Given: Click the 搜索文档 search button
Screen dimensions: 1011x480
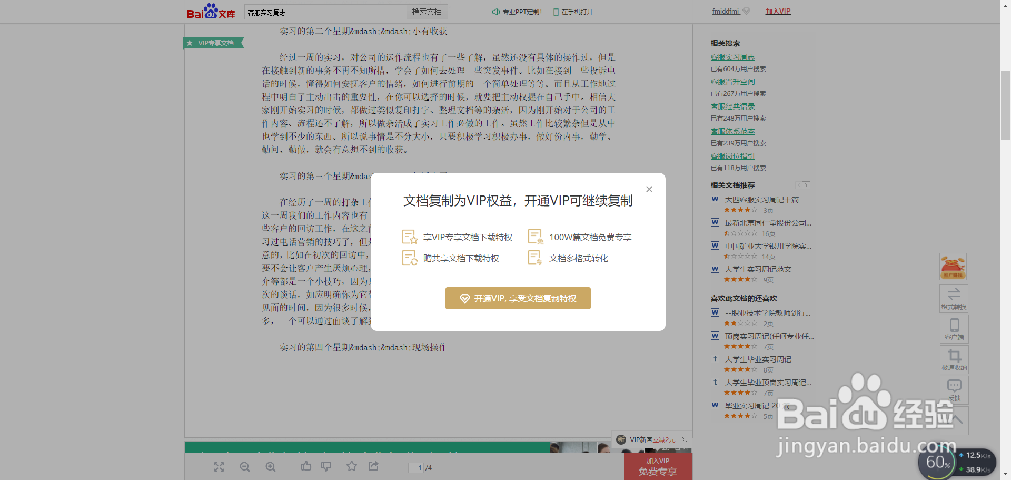Looking at the screenshot, I should (427, 11).
